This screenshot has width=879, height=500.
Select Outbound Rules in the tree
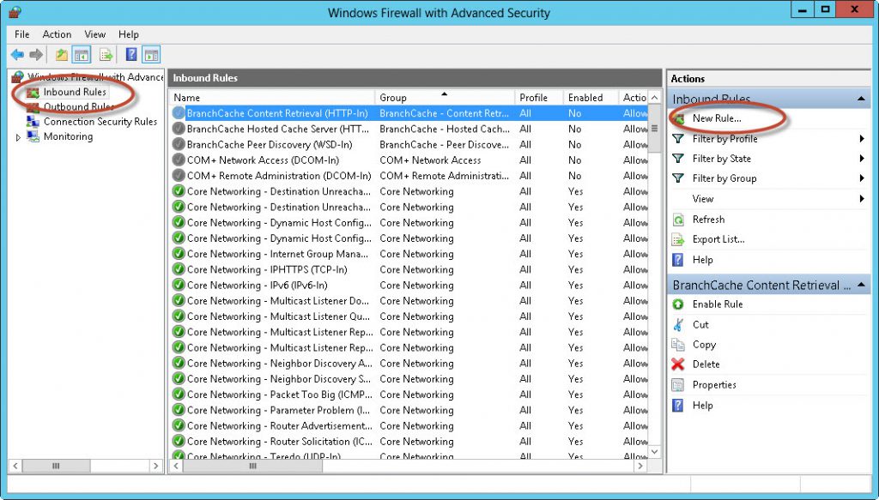(x=78, y=106)
